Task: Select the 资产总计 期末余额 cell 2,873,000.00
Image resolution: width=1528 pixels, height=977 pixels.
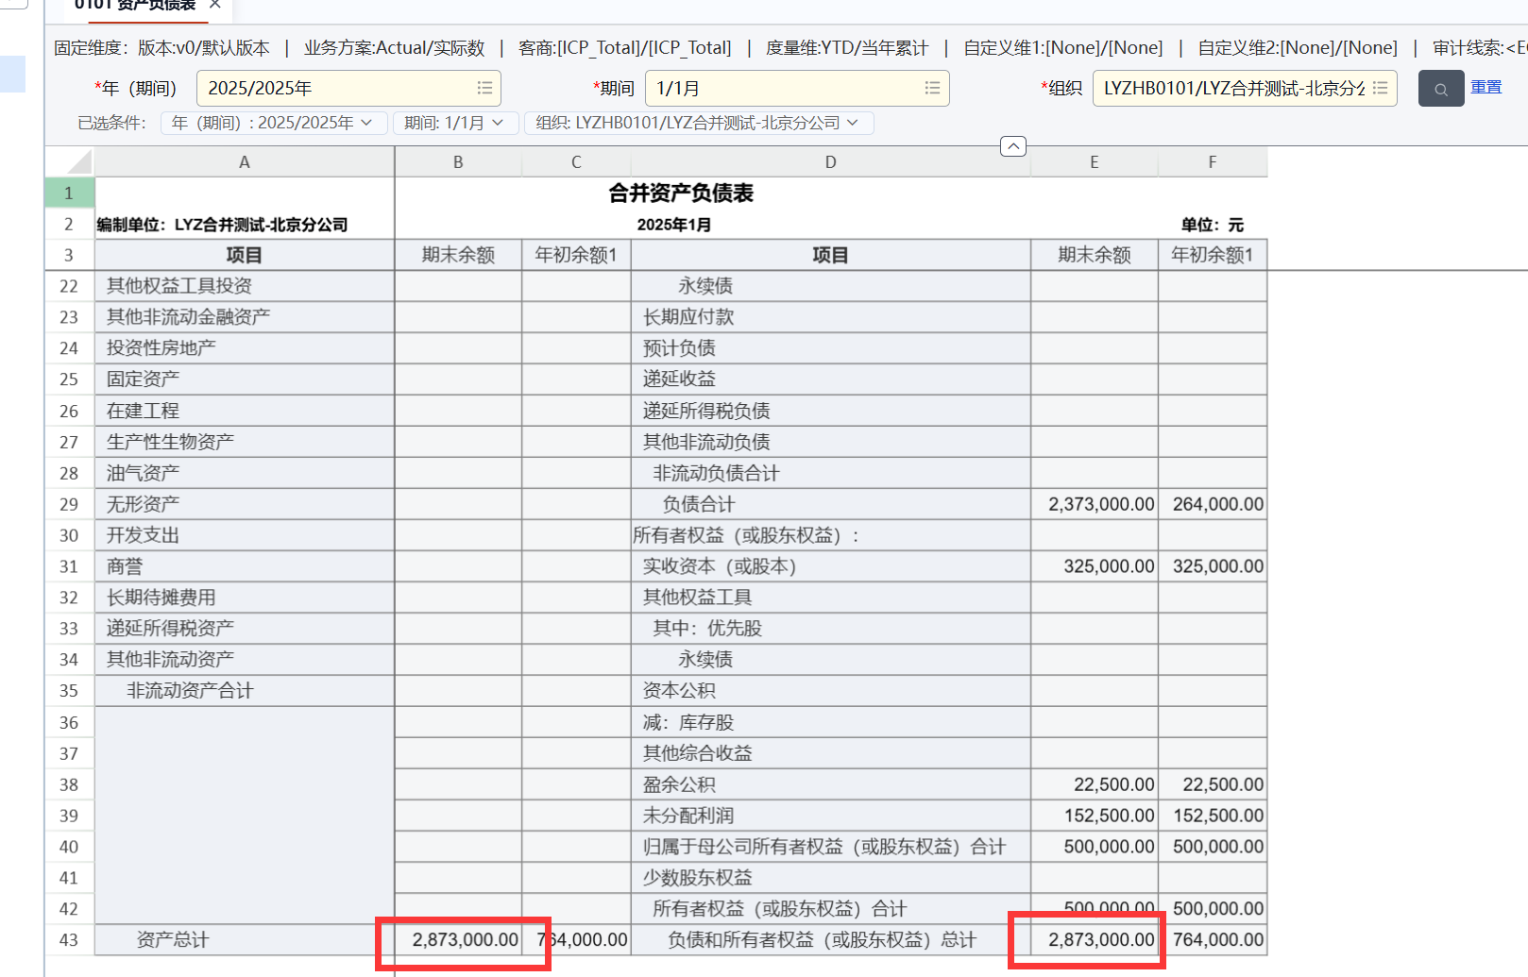Action: [x=459, y=940]
